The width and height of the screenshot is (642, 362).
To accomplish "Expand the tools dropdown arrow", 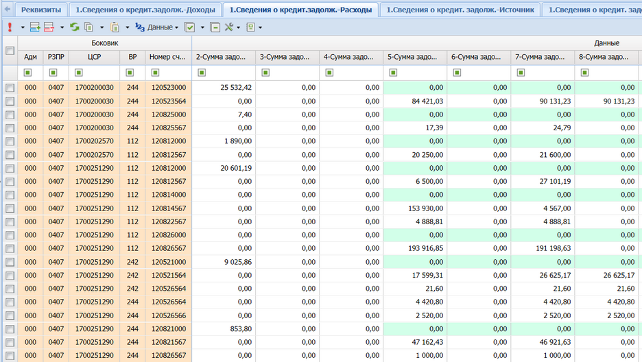I will [x=238, y=27].
